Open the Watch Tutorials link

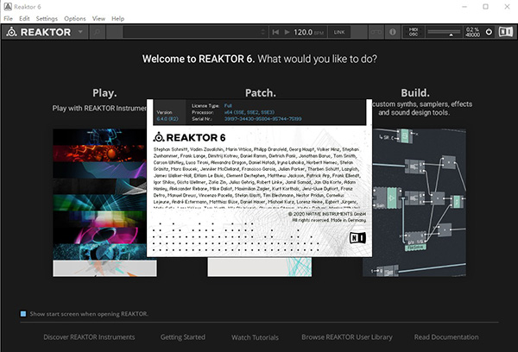coord(255,336)
